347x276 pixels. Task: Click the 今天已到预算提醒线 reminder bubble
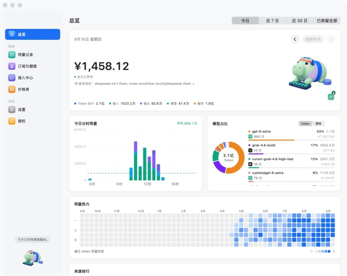pos(33,240)
